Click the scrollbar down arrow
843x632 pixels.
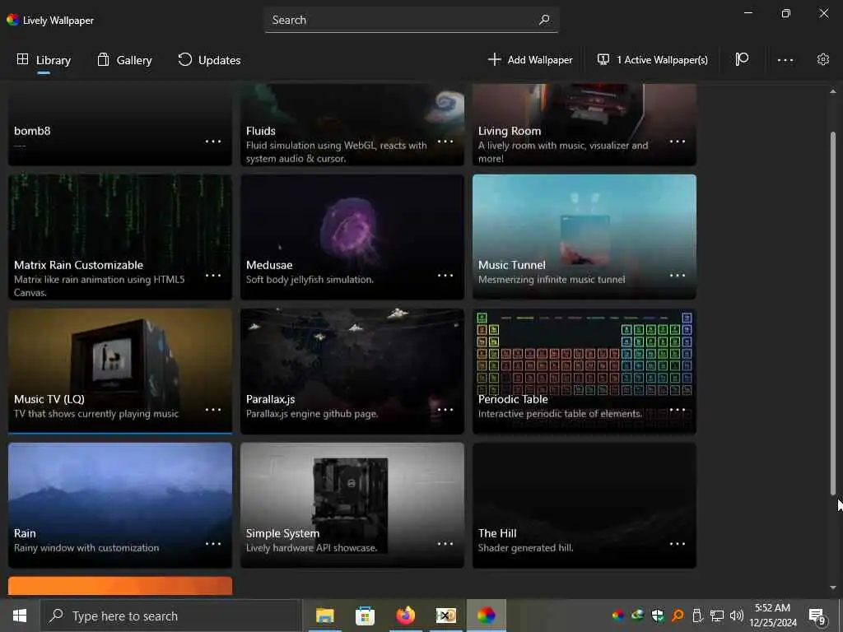tap(833, 588)
